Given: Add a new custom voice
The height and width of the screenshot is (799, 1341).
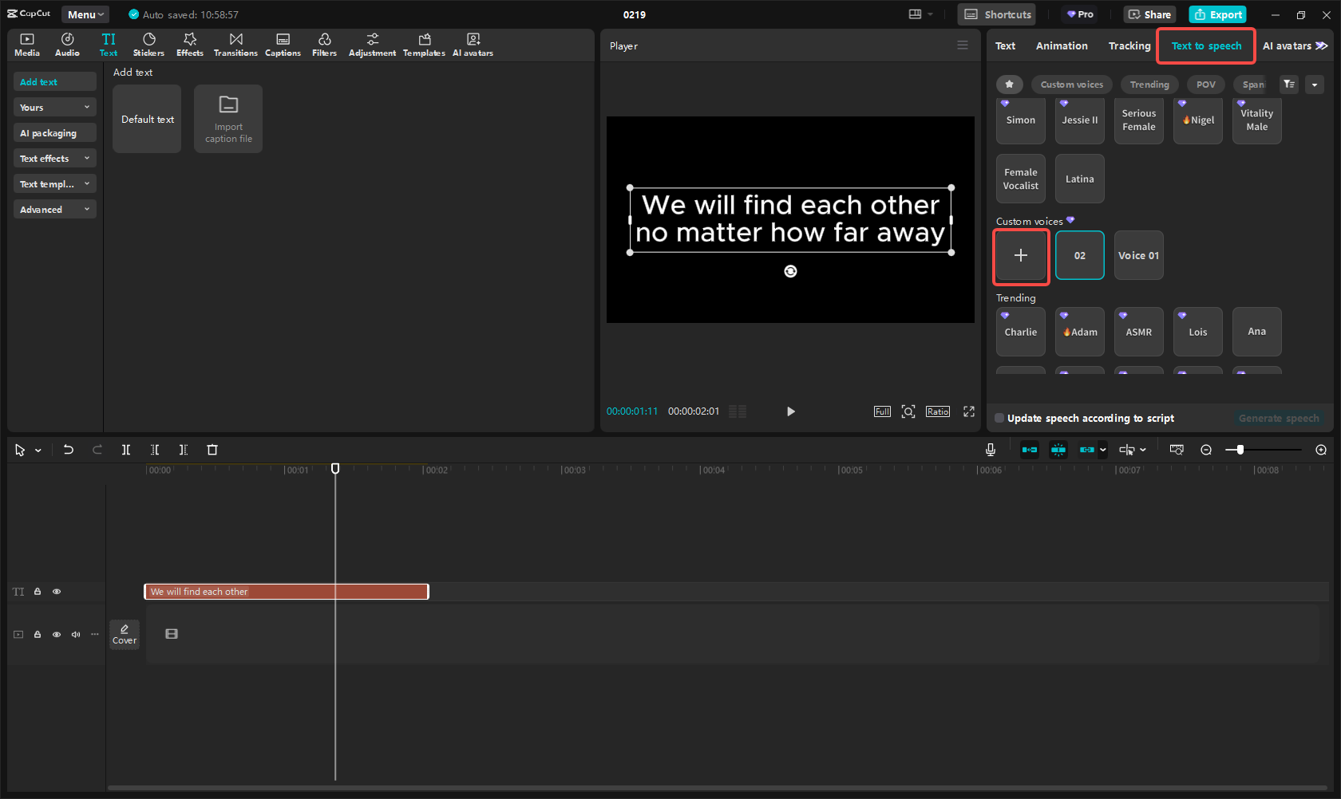Looking at the screenshot, I should pos(1021,256).
